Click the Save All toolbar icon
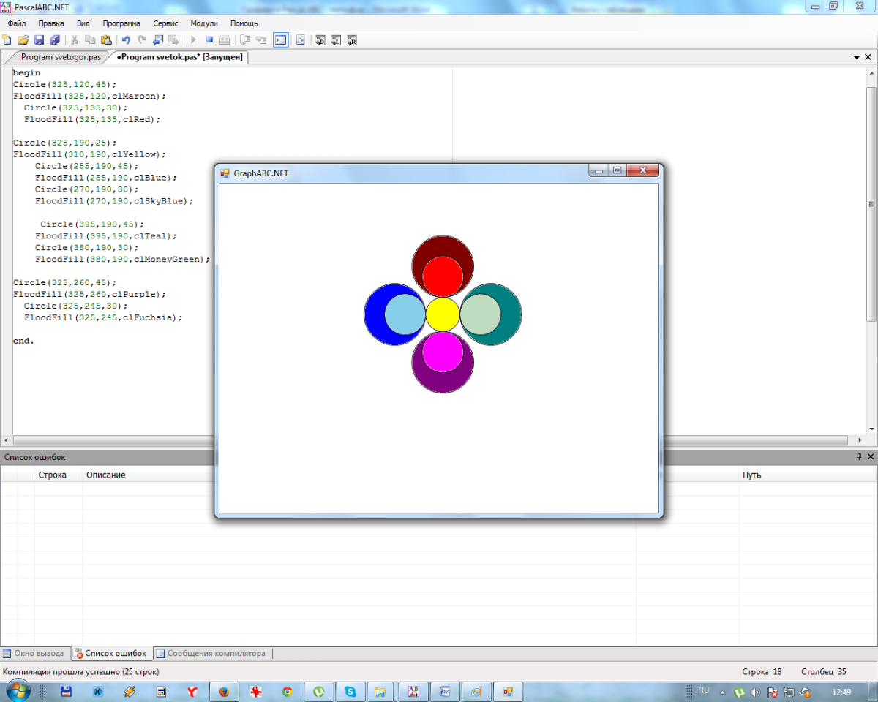878x702 pixels. 55,40
